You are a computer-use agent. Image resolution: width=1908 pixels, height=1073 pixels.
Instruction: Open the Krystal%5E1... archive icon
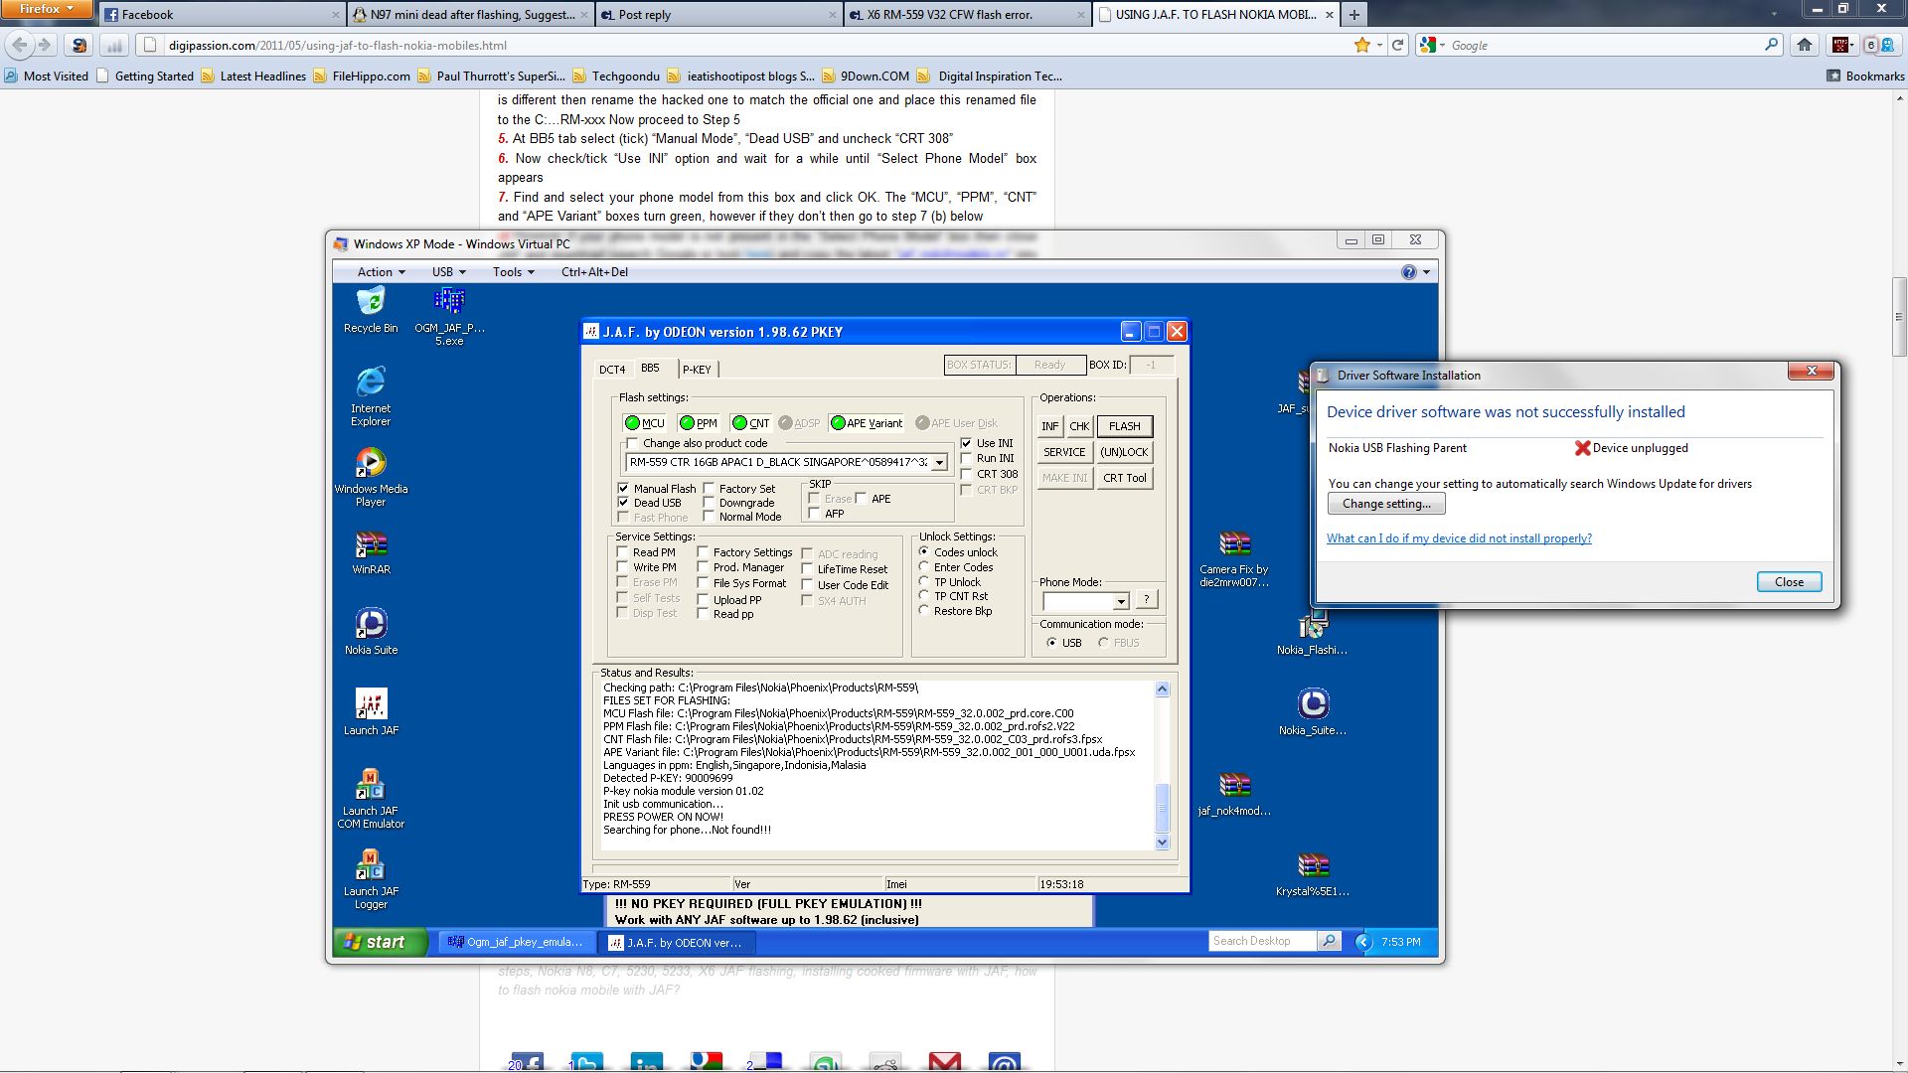(1313, 874)
